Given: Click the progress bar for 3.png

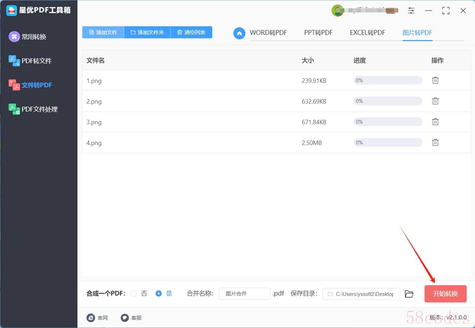Looking at the screenshot, I should point(388,122).
